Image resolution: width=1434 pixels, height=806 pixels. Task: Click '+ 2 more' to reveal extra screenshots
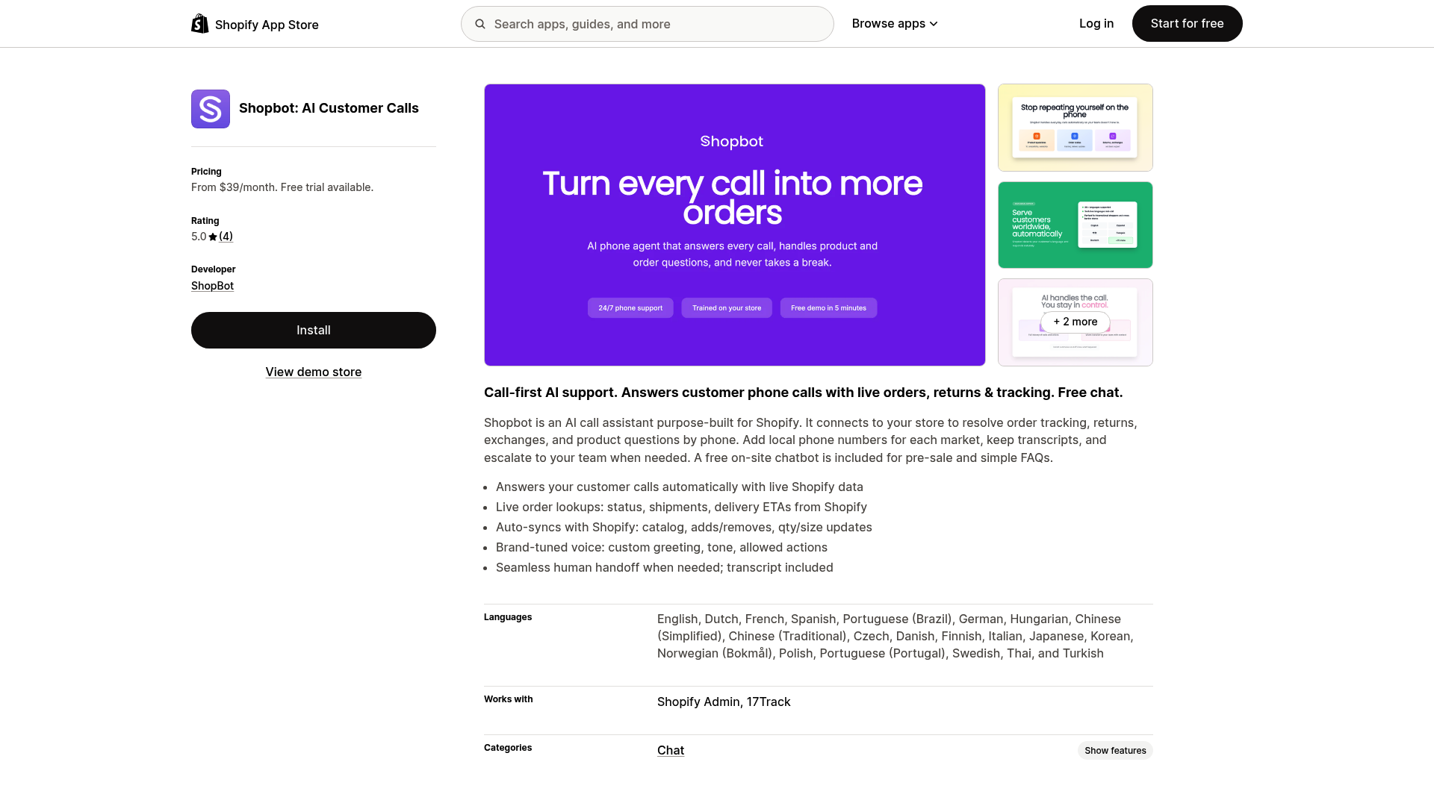[1075, 322]
